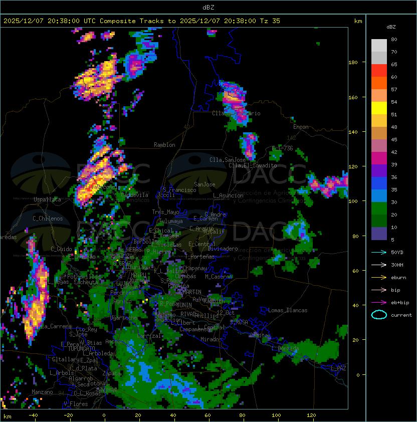417x422 pixels.
Task: Click the 100 tick on right km axis
Action: click(x=353, y=201)
